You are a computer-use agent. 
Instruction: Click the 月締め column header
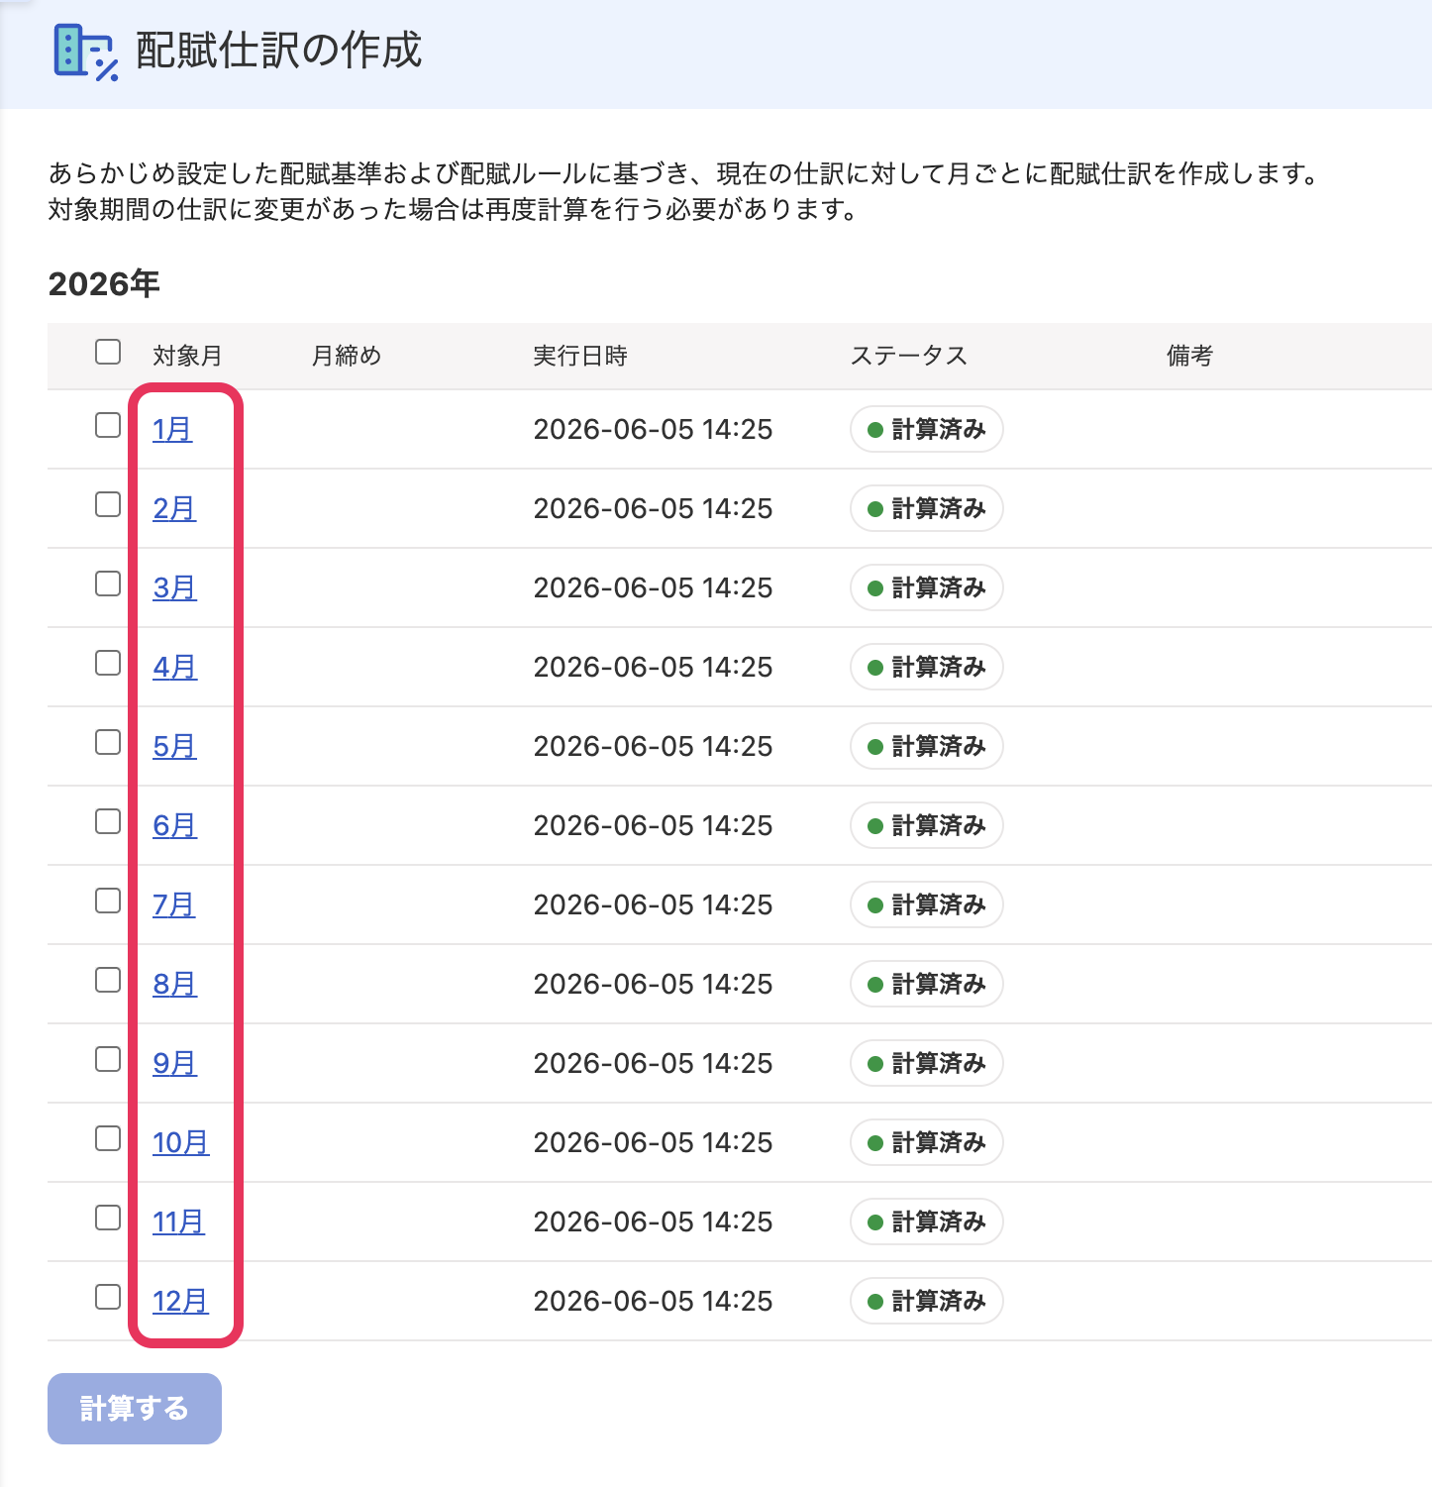pos(347,356)
